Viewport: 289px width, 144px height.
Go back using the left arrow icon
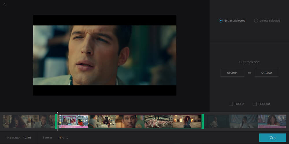coord(5,4)
